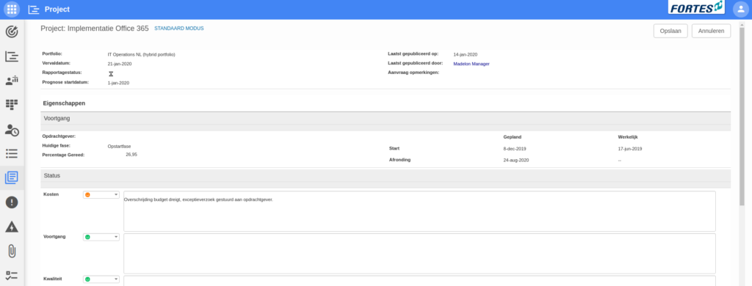The width and height of the screenshot is (752, 286).
Task: Open the risks warning triangle icon
Action: pos(12,227)
